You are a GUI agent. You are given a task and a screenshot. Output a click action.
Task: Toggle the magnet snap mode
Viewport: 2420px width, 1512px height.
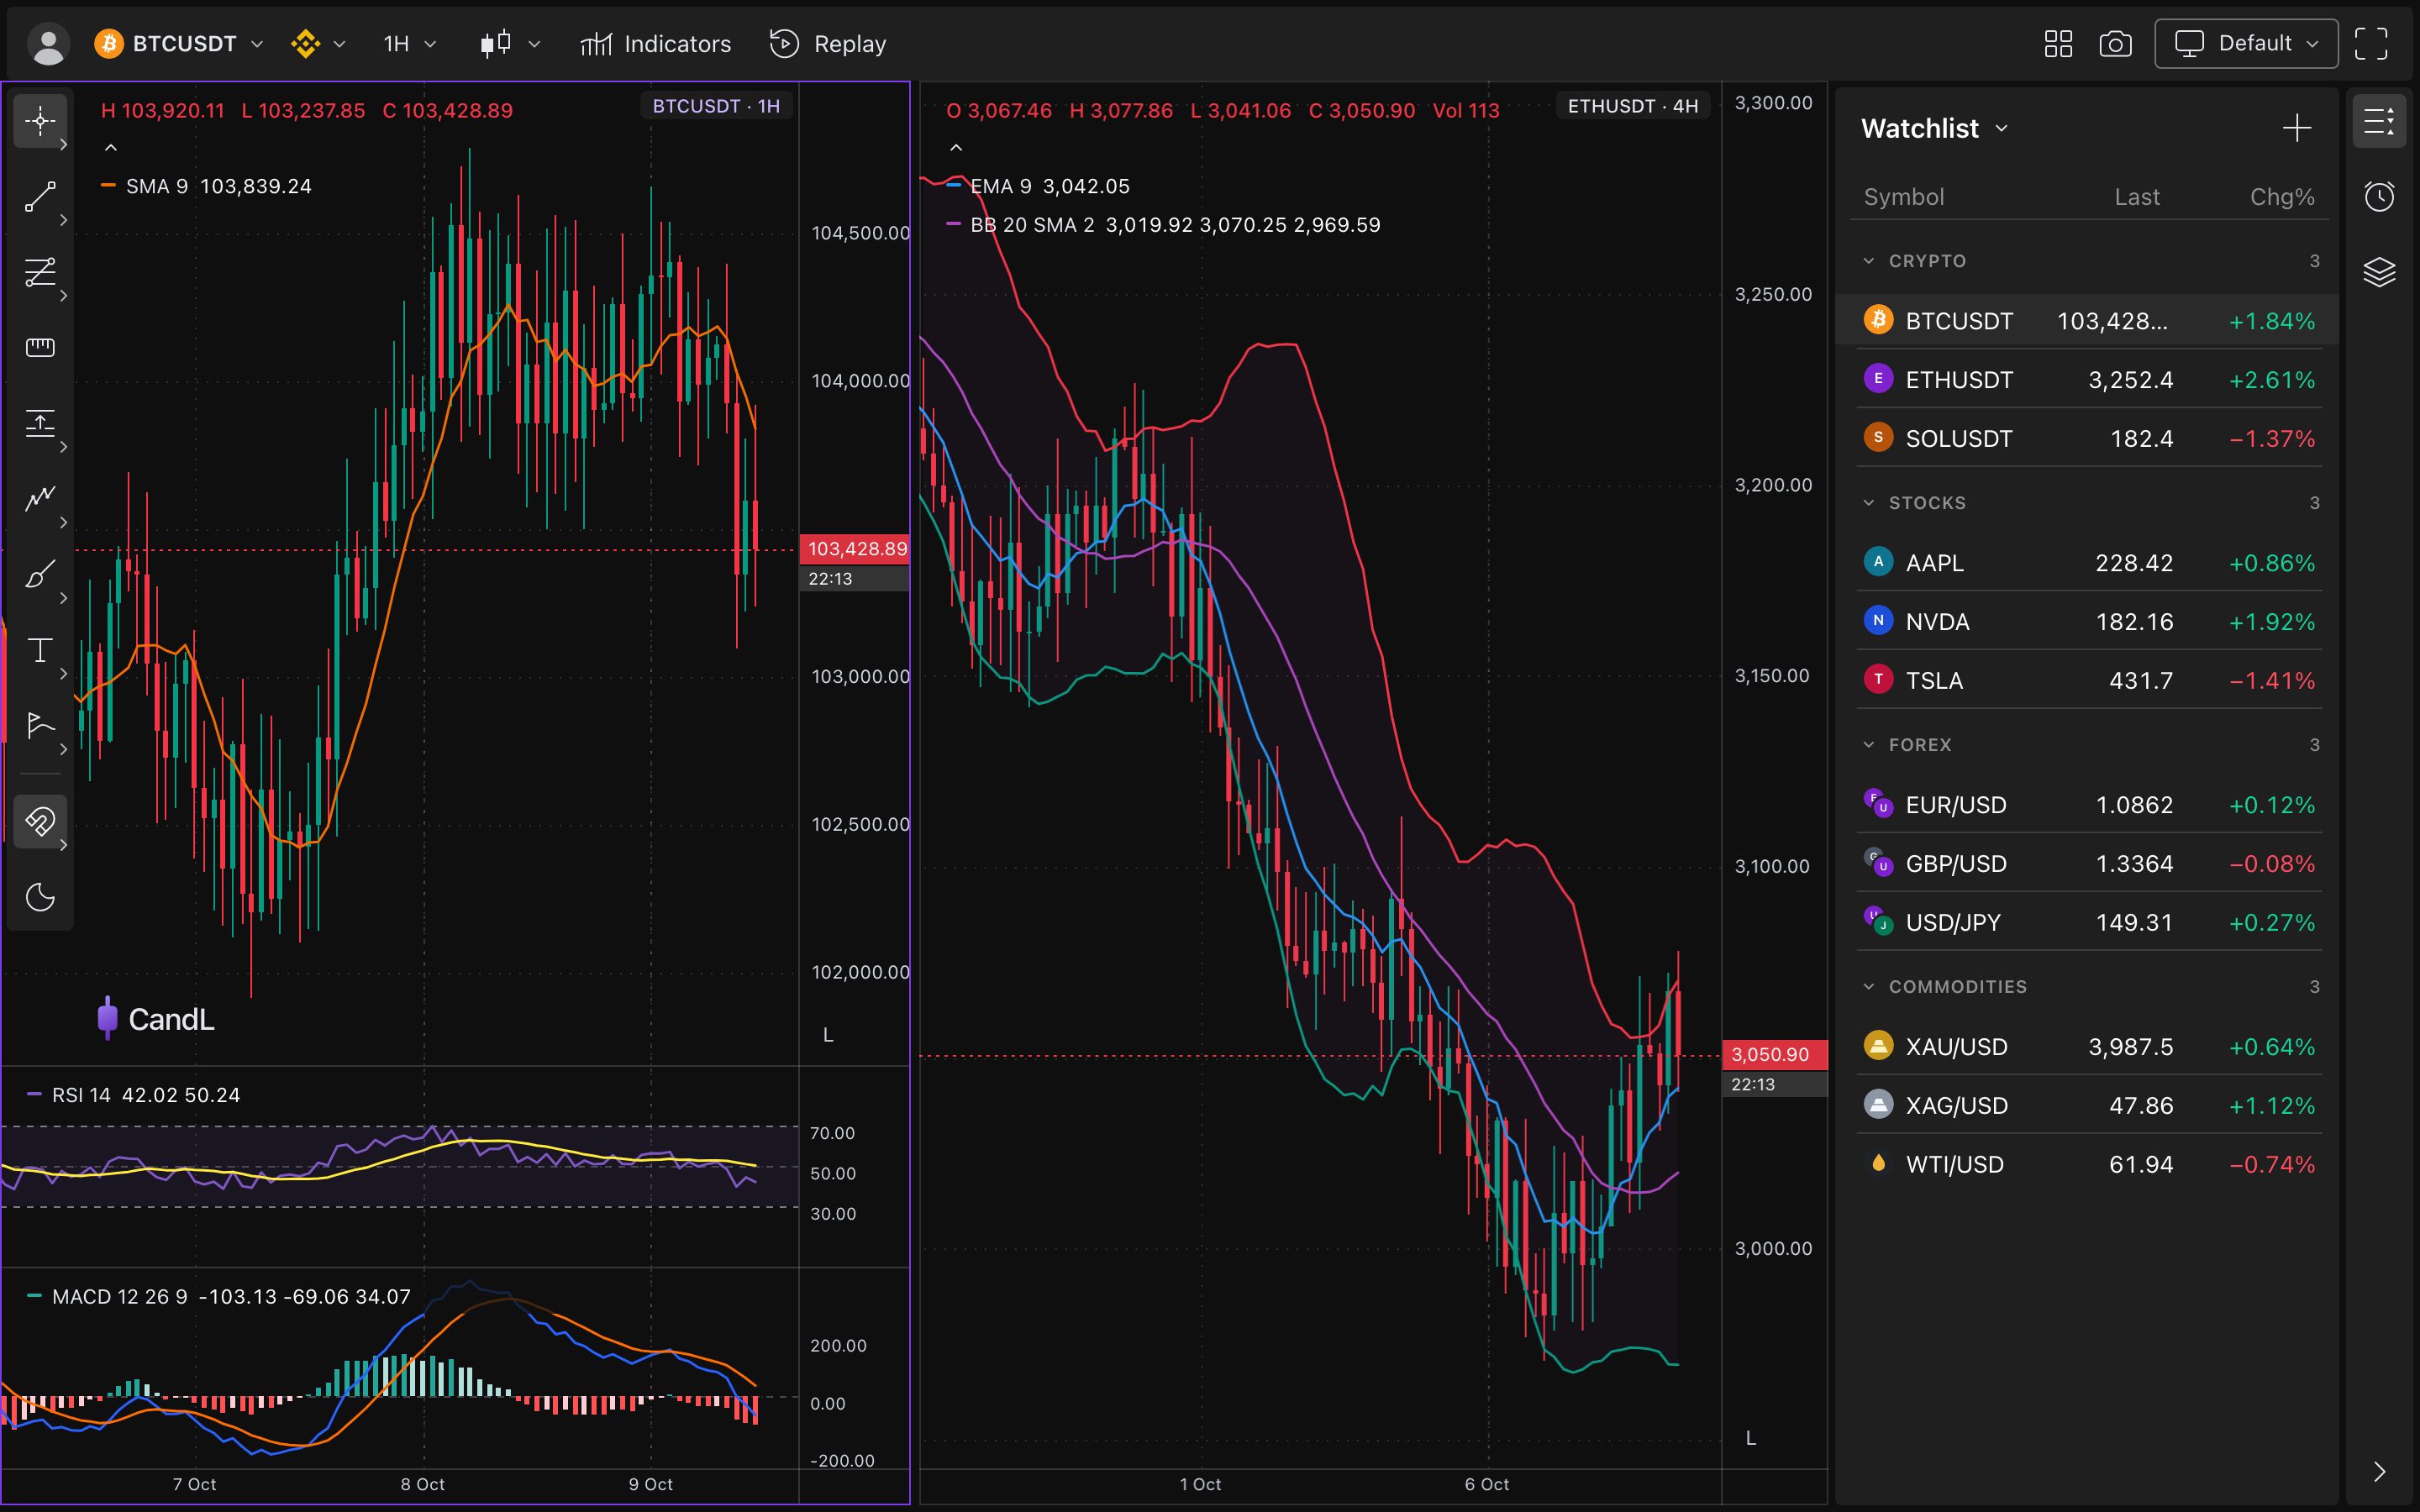coord(40,821)
